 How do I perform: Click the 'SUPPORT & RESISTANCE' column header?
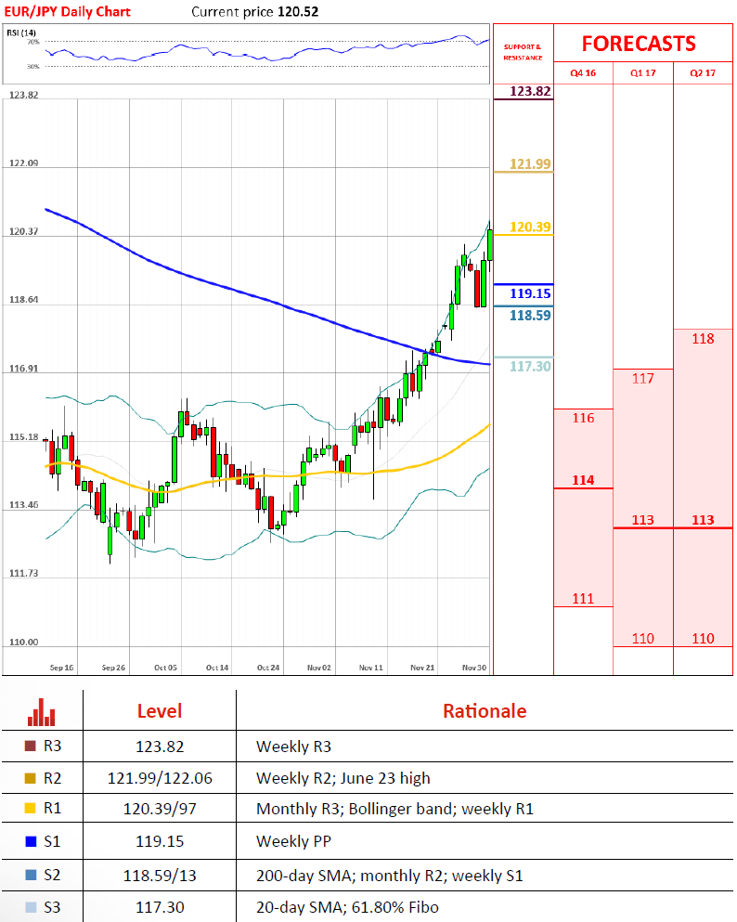[x=523, y=52]
